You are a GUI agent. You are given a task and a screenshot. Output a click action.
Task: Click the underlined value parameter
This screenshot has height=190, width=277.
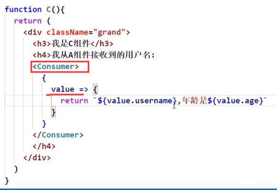point(63,89)
